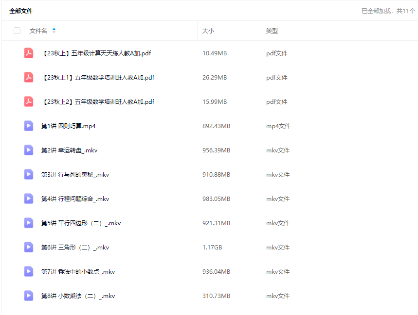Click video icon for 第8讲 小数乘法
This screenshot has width=418, height=315.
29,296
